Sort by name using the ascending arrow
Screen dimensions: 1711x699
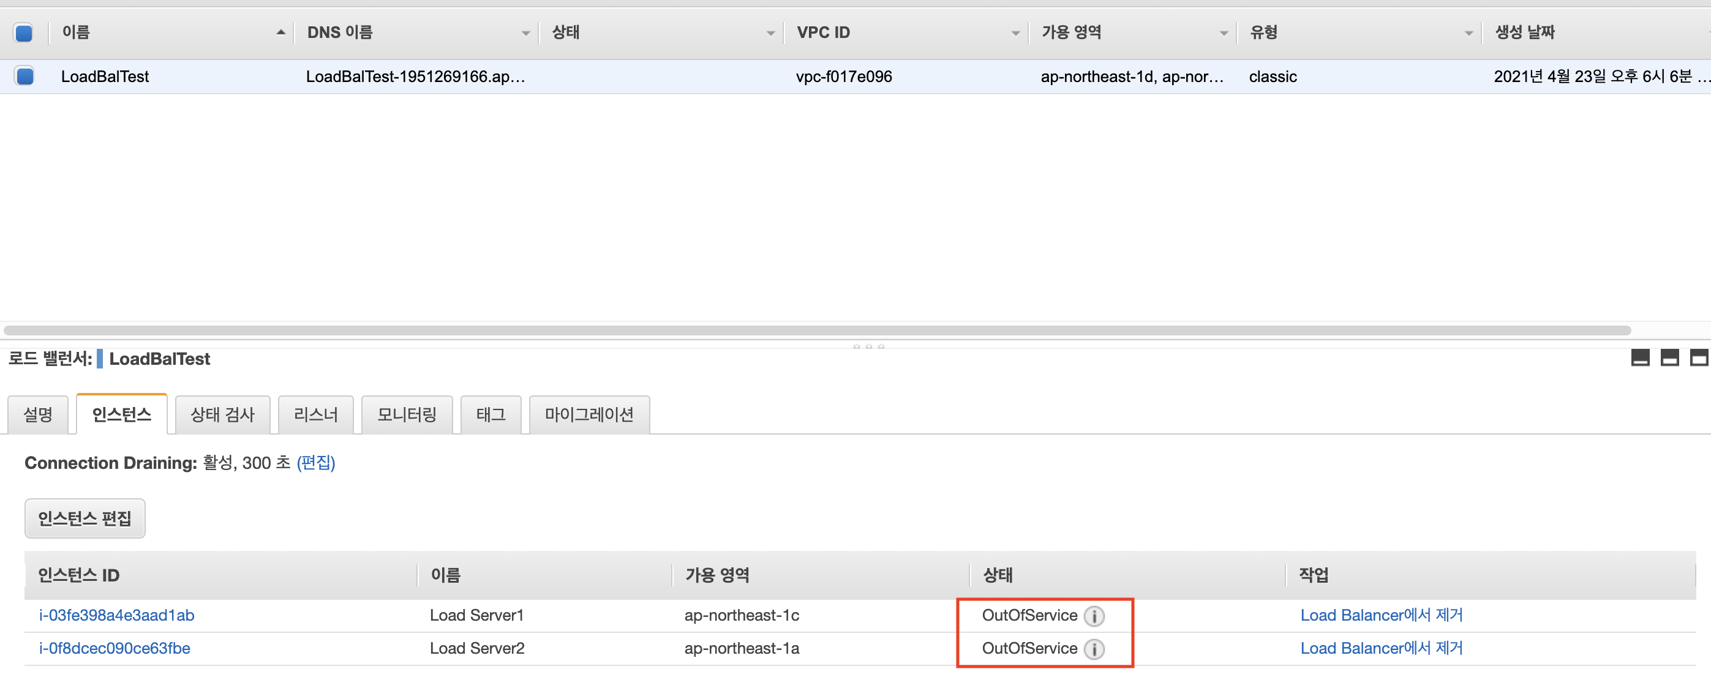pyautogui.click(x=280, y=32)
